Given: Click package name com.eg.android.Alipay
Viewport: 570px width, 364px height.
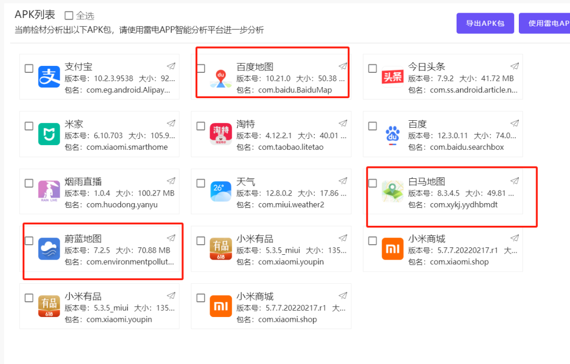Looking at the screenshot, I should tap(128, 90).
